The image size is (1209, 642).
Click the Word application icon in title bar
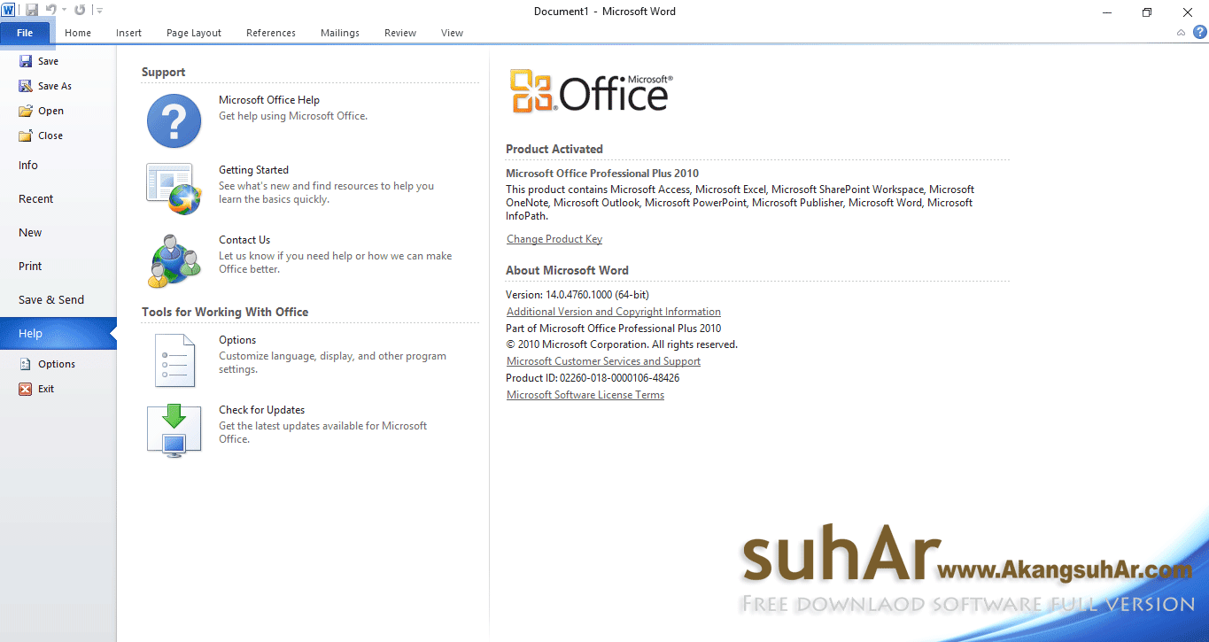(8, 10)
